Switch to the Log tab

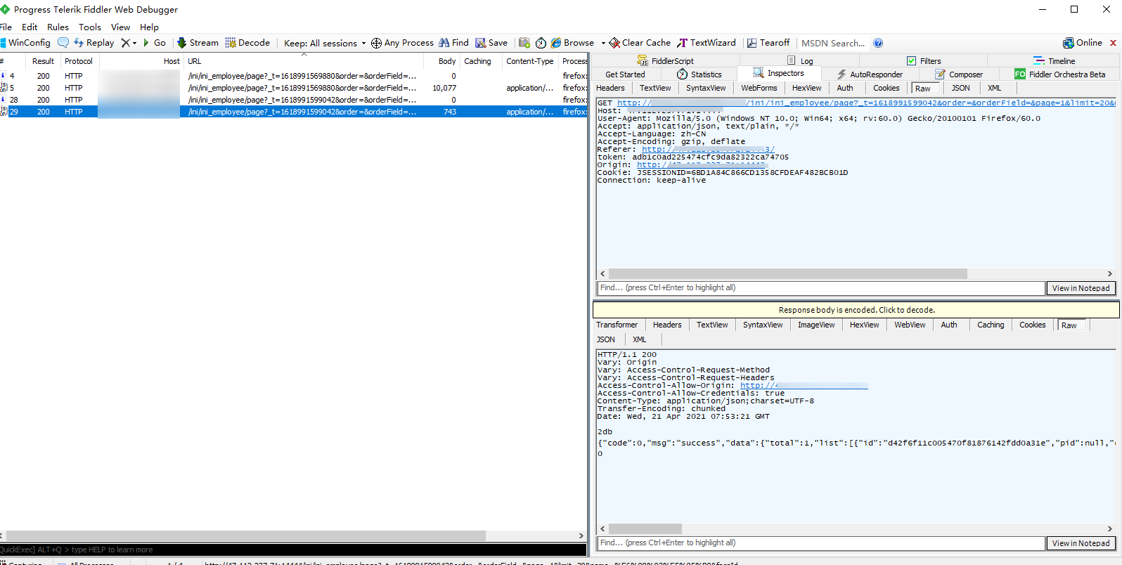click(800, 61)
